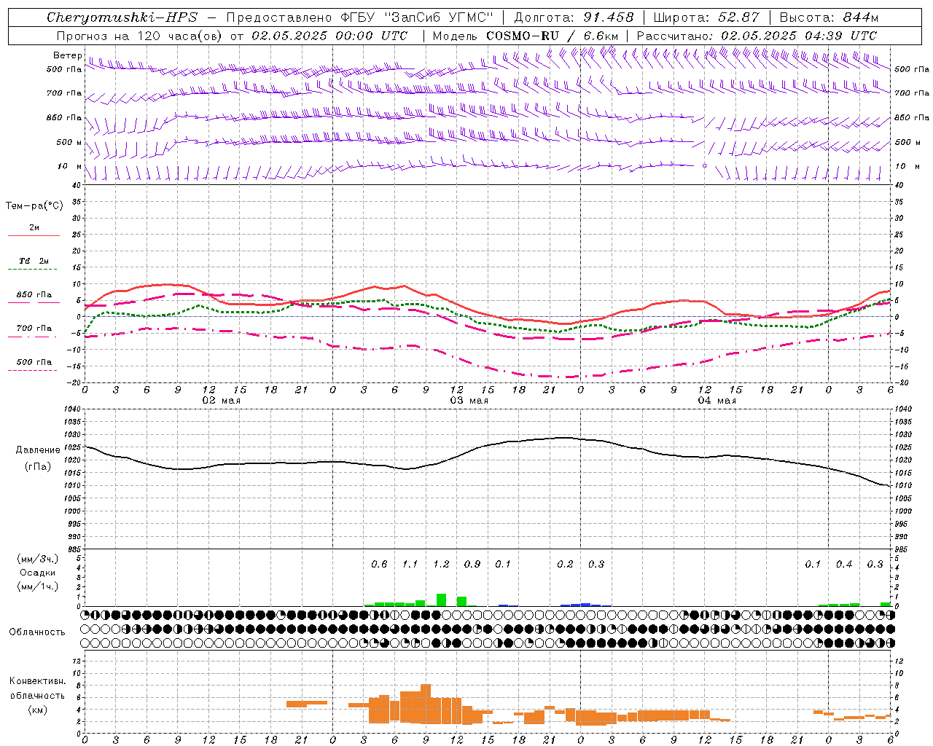Viewport: 933px width, 746px height.
Task: Click the '500 гПа' entry in the temperature legend
Action: [34, 362]
